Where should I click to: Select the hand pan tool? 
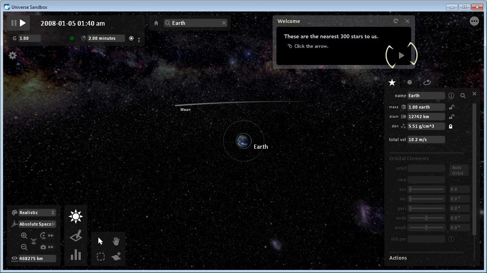pyautogui.click(x=116, y=241)
